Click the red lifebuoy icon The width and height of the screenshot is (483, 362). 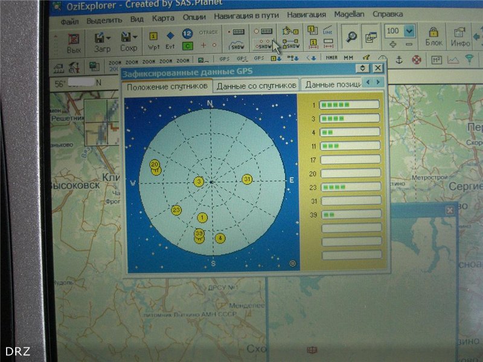[x=417, y=59]
